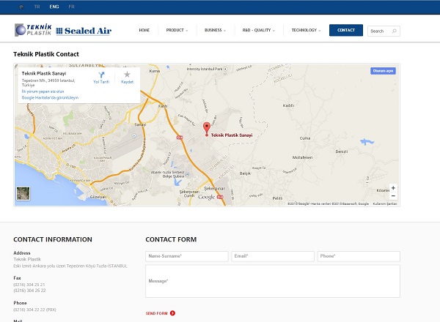Image resolution: width=440 pixels, height=322 pixels.
Task: Expand the TECHNOLOGY dropdown menu
Action: coord(306,30)
